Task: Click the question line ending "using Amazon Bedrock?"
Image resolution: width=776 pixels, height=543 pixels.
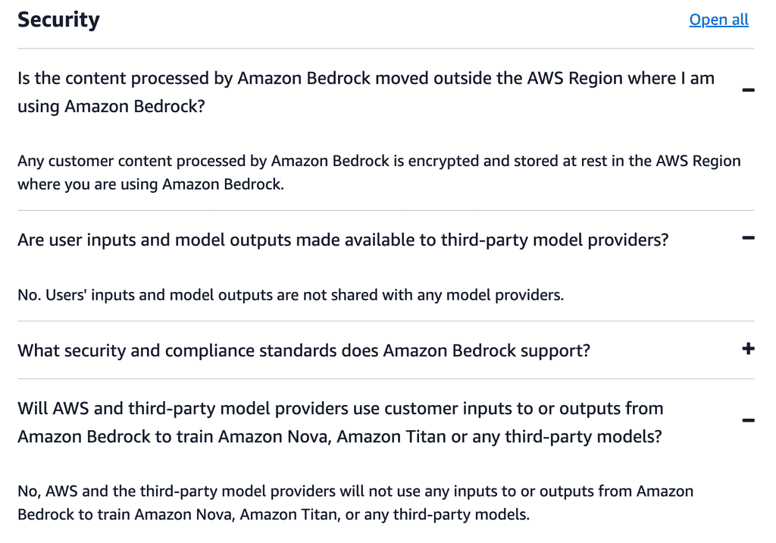Action: pos(111,106)
